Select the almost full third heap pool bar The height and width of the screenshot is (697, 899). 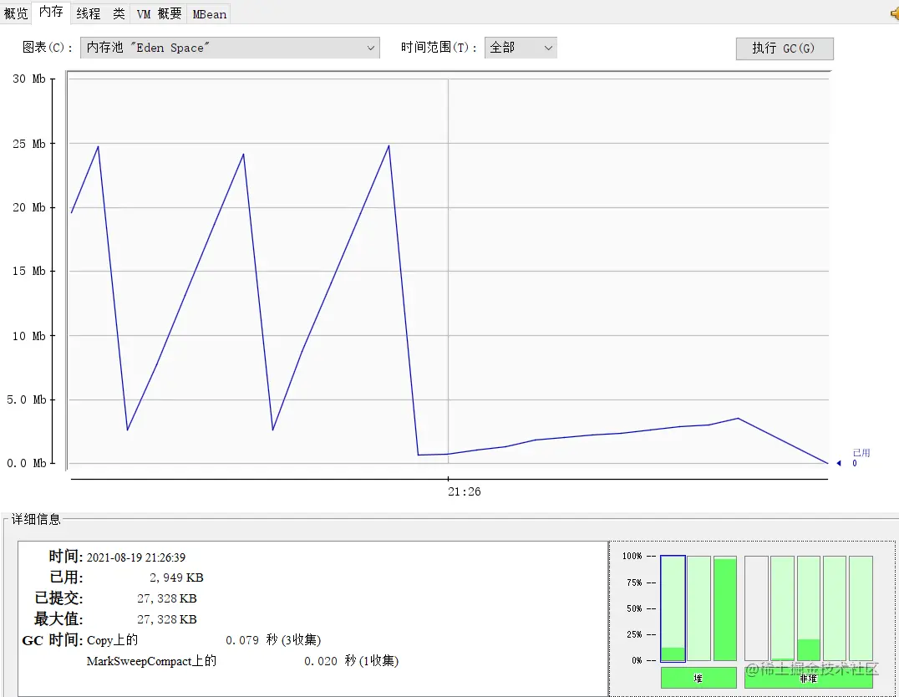click(724, 608)
